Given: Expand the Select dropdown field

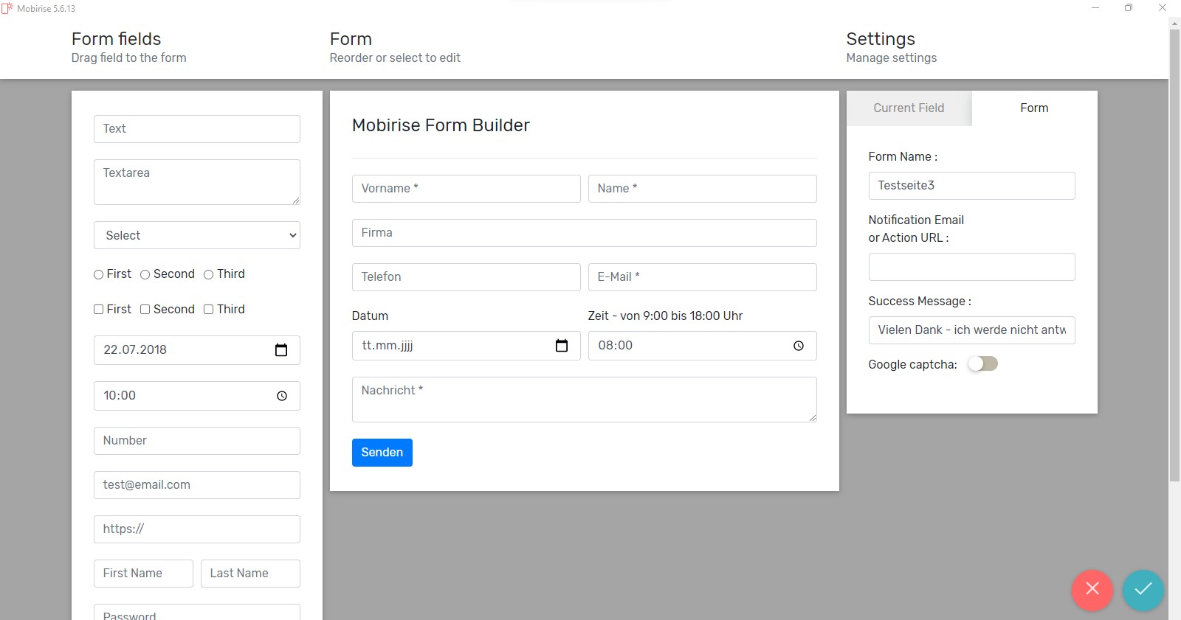Looking at the screenshot, I should 197,235.
